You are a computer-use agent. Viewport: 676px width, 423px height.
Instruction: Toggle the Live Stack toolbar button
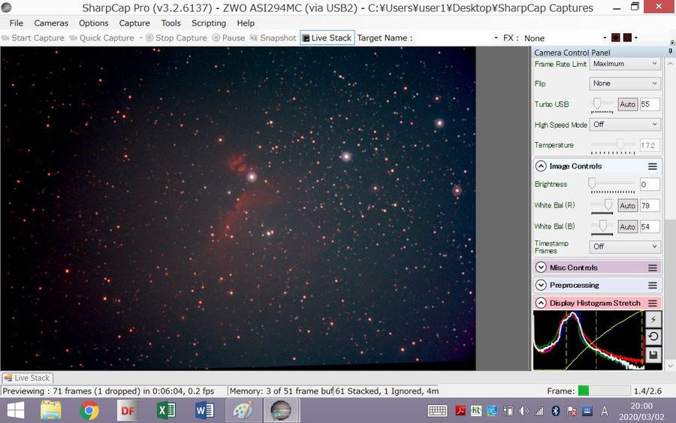pos(327,38)
